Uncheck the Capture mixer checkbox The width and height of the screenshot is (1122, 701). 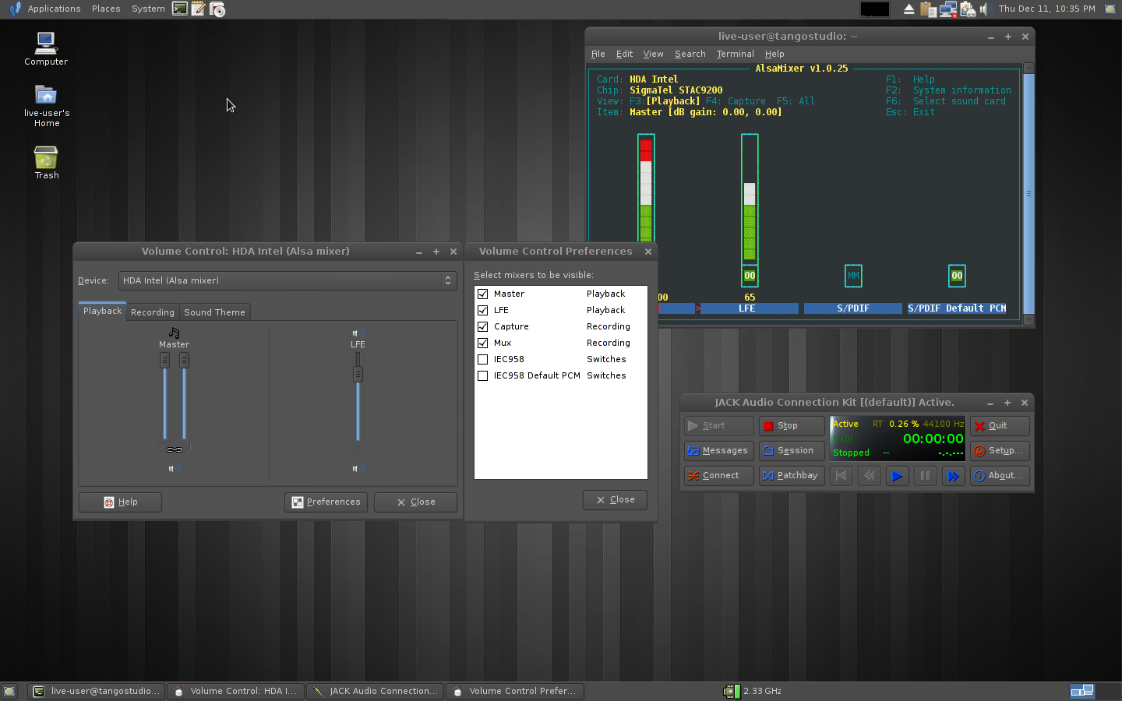483,326
